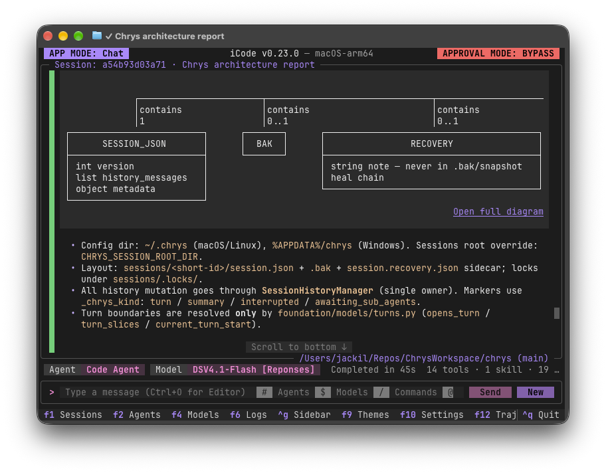Click '1 skill' status entry

pyautogui.click(x=504, y=370)
